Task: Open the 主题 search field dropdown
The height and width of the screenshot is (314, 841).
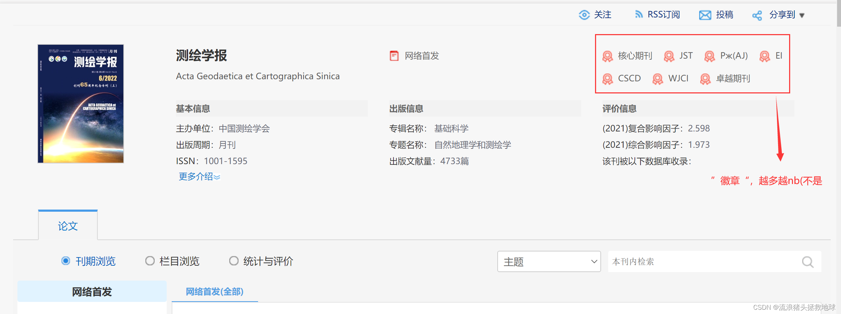Action: pyautogui.click(x=549, y=262)
